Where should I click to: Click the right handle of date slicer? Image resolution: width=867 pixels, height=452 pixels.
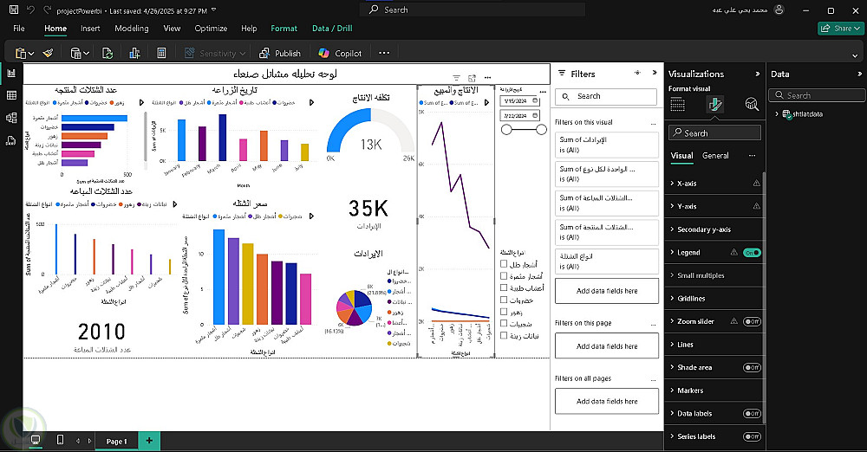[541, 130]
